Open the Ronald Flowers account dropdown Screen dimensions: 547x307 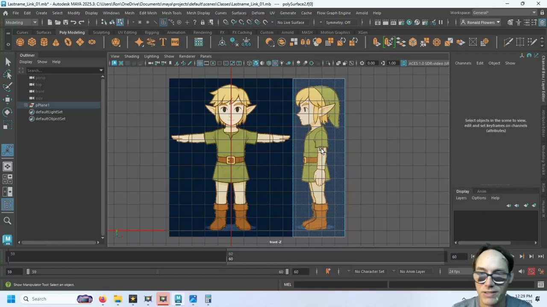coord(481,22)
